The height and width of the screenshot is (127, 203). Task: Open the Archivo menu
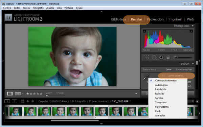coord(7,8)
